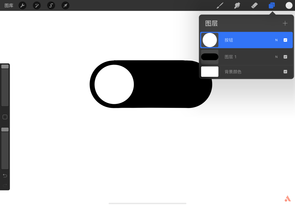Screen dimensions: 295x206
Task: Activate the Selection S-shaped tool
Action: pos(51,5)
